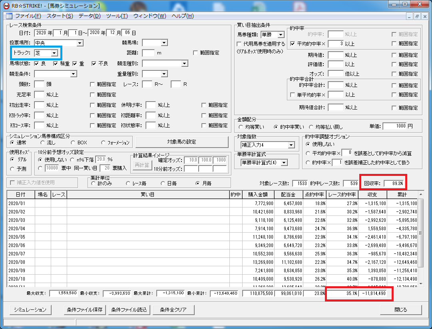Click the 累計 column header
The width and height of the screenshot is (432, 329).
[x=402, y=195]
